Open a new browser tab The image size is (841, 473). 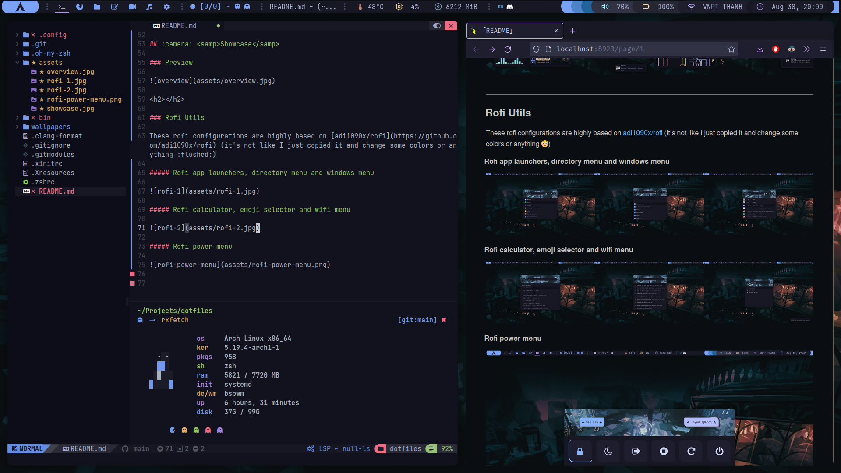click(x=572, y=31)
